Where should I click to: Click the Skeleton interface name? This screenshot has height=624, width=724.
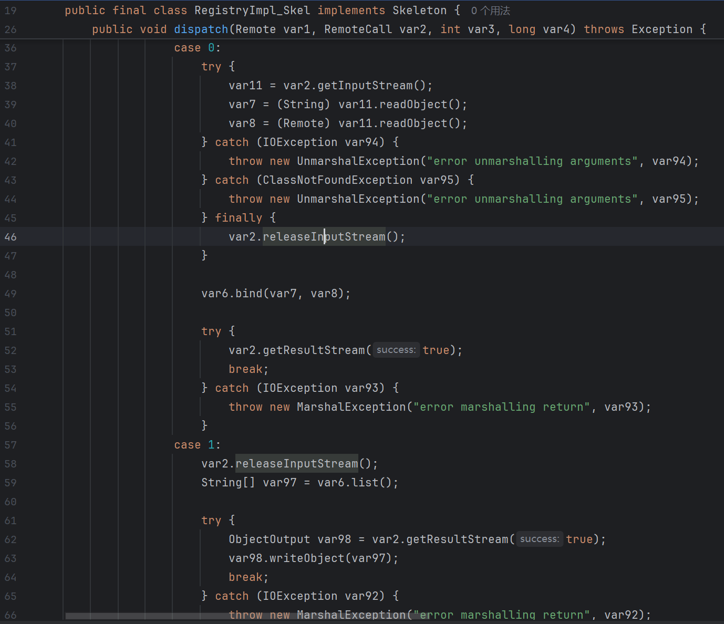click(x=419, y=11)
